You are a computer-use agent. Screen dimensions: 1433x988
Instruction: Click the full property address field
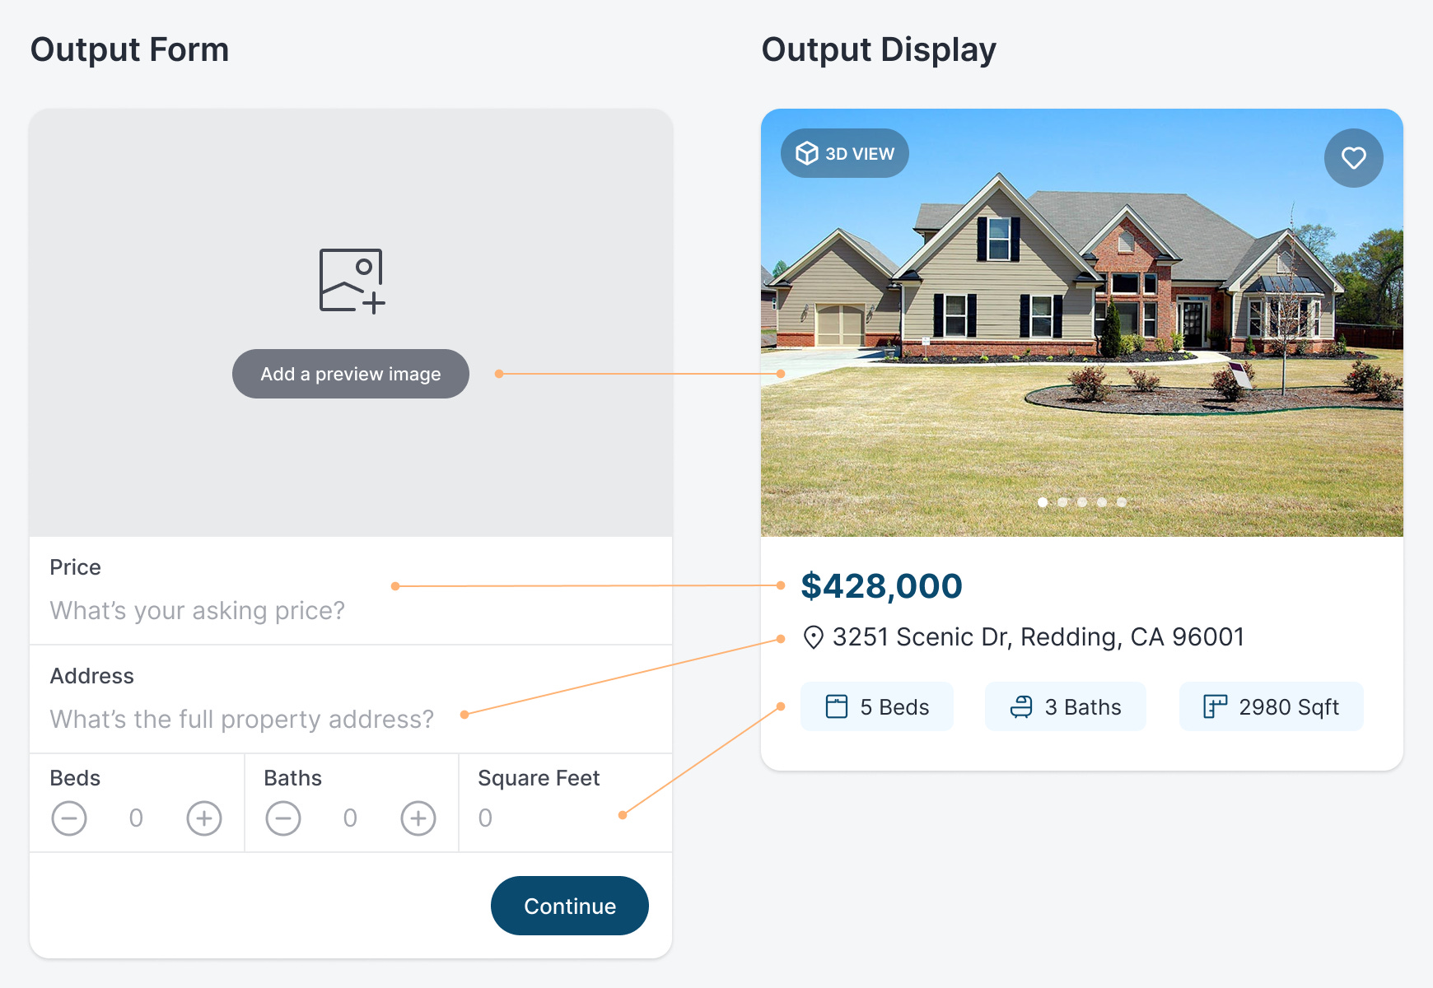click(x=242, y=720)
